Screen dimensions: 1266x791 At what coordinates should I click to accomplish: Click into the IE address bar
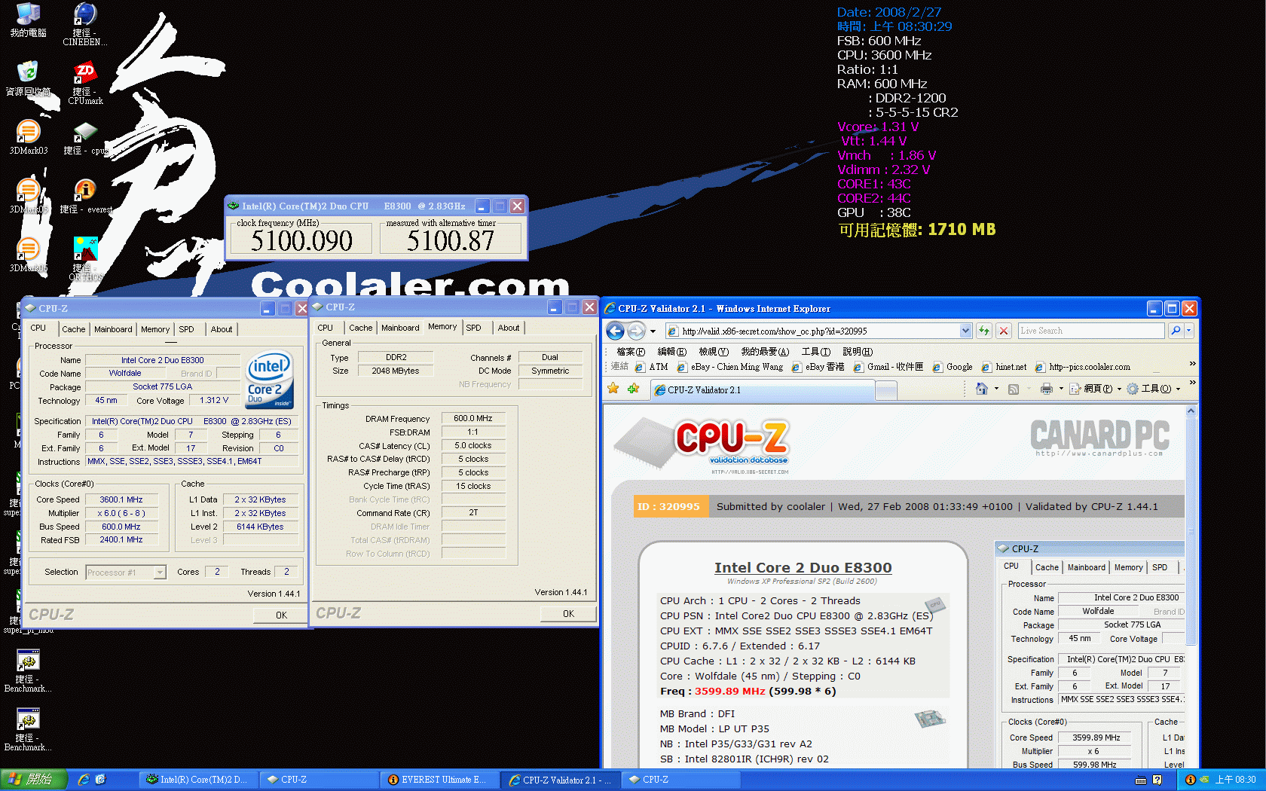point(818,331)
